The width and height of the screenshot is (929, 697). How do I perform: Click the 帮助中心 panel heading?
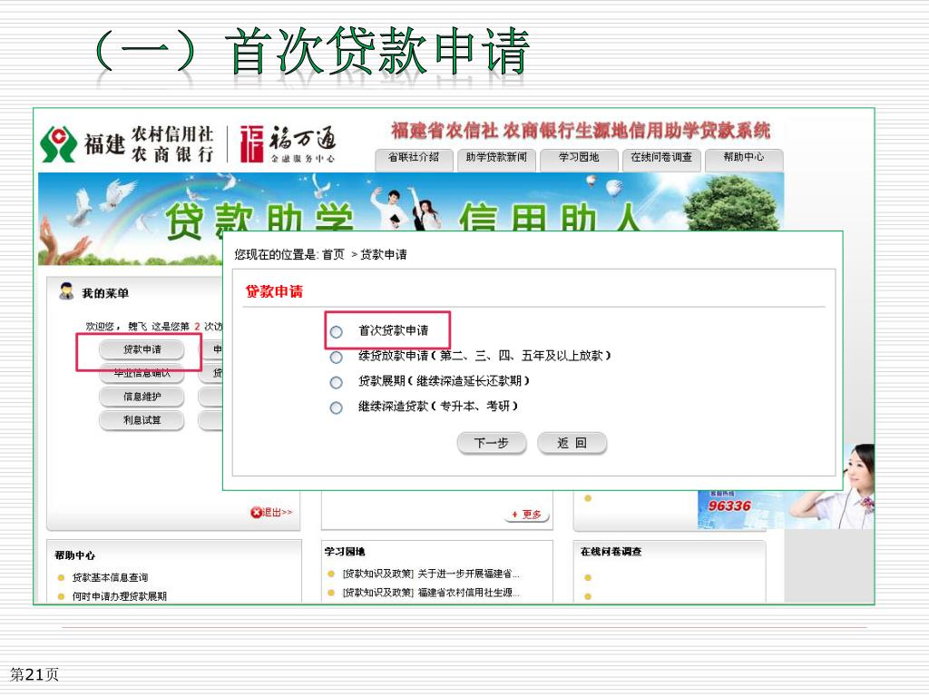point(74,555)
